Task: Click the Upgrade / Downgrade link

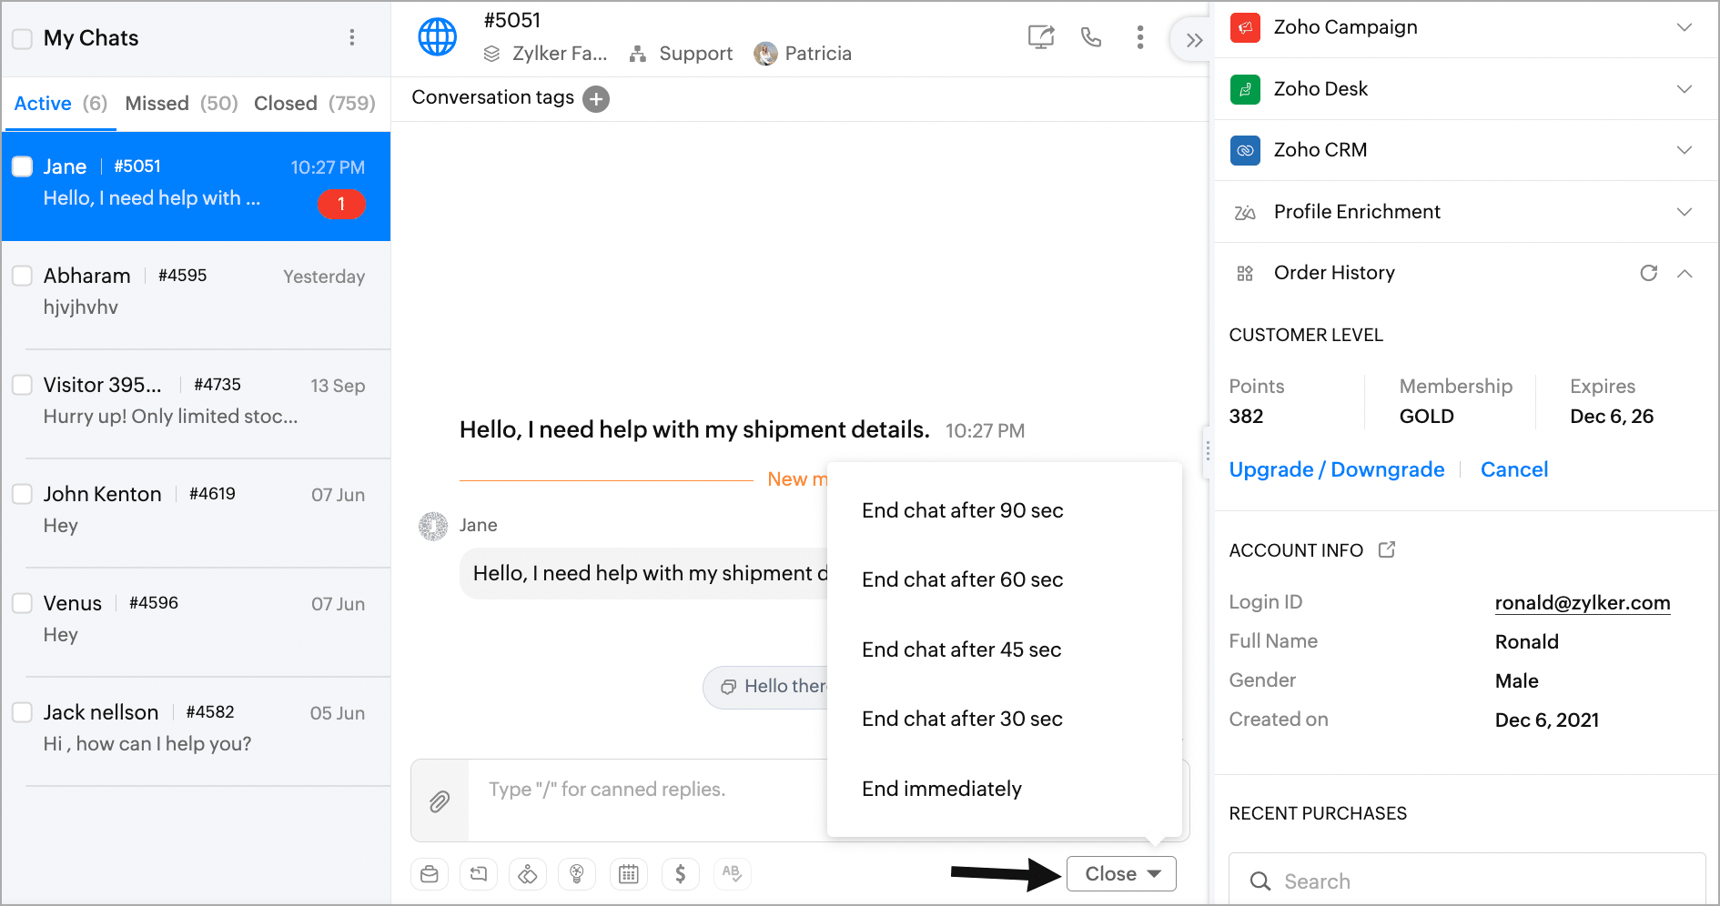Action: pyautogui.click(x=1336, y=469)
